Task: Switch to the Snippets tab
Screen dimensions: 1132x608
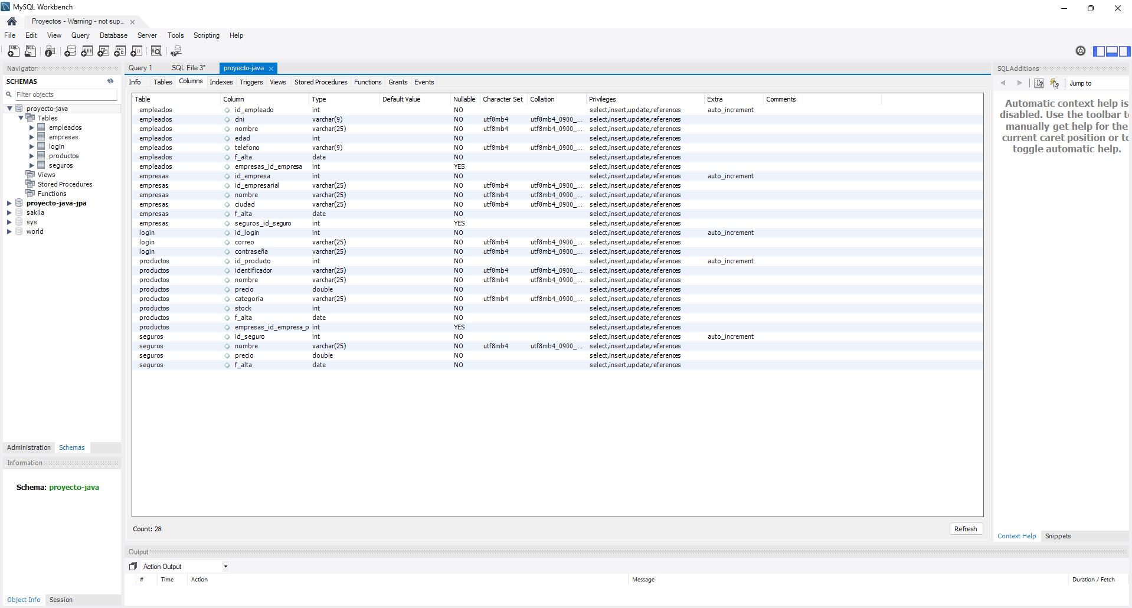Action: click(x=1058, y=536)
